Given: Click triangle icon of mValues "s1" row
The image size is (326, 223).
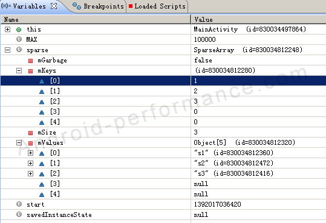Looking at the screenshot, I should click(42, 153).
